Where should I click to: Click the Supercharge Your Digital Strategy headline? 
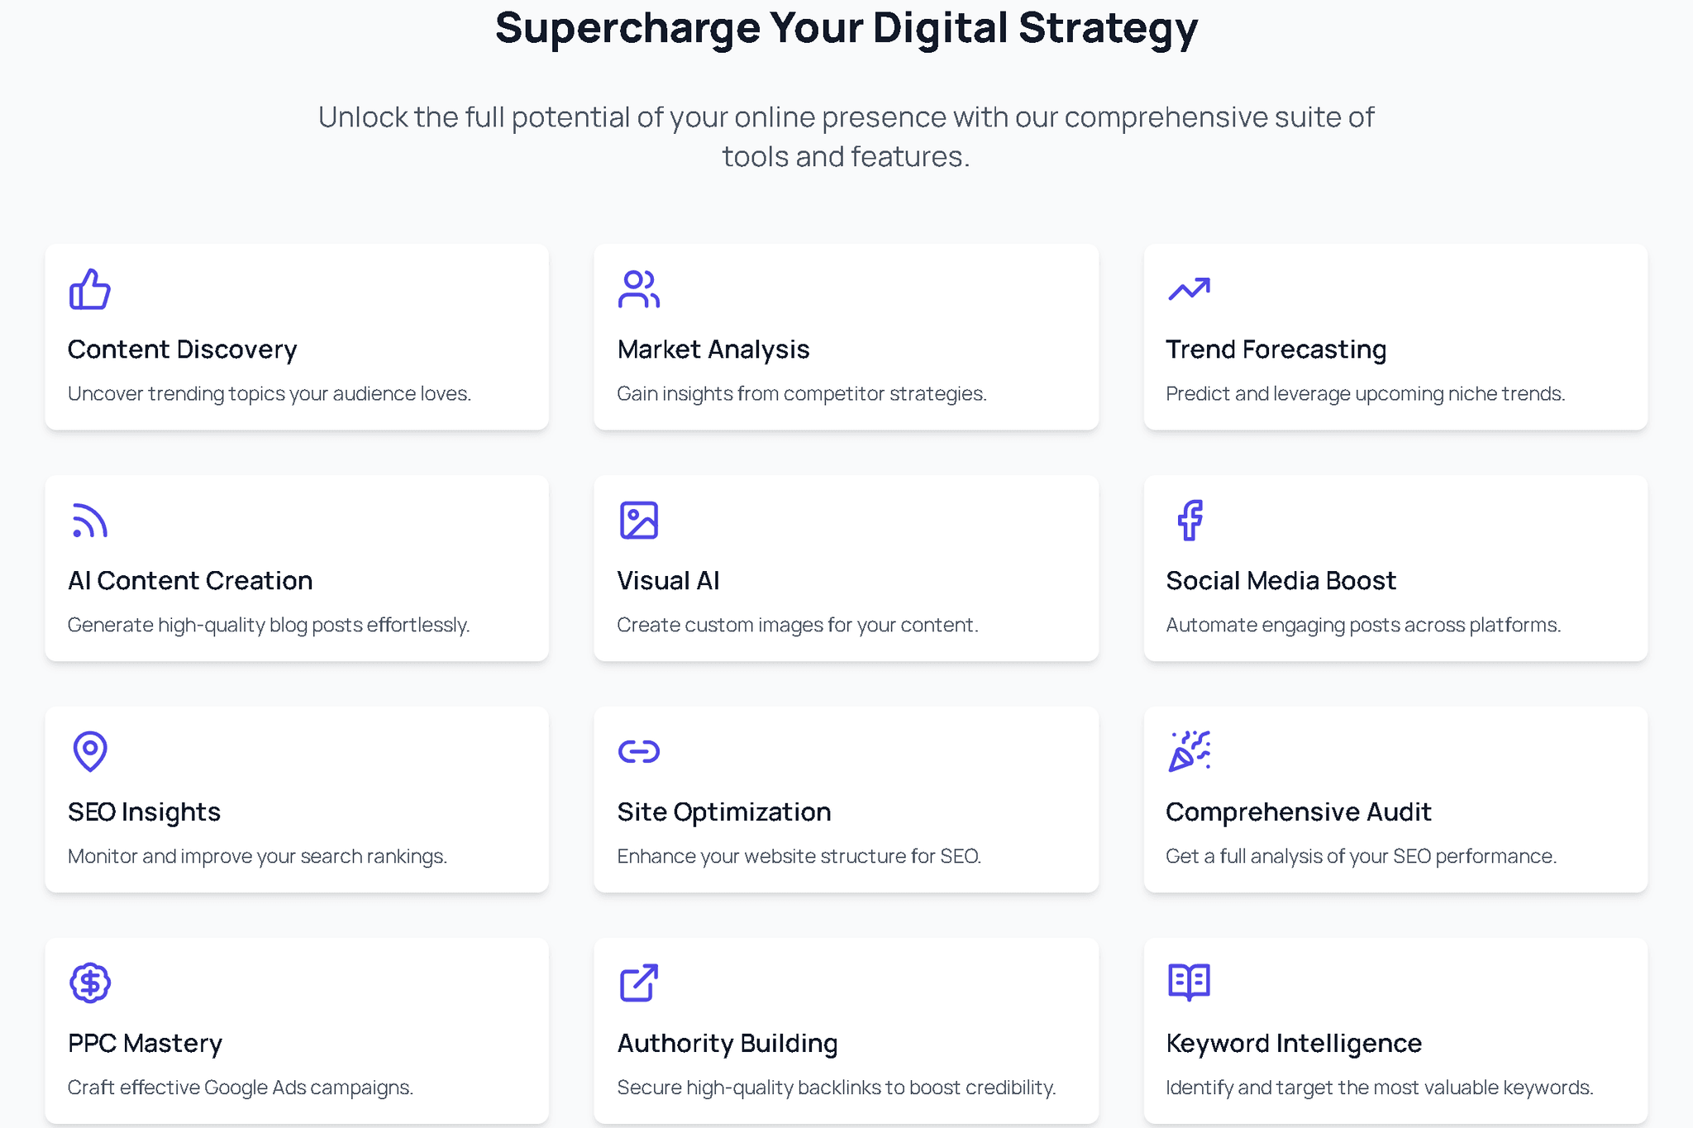846,28
